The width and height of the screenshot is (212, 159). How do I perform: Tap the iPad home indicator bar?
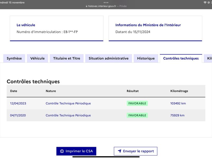click(106, 157)
